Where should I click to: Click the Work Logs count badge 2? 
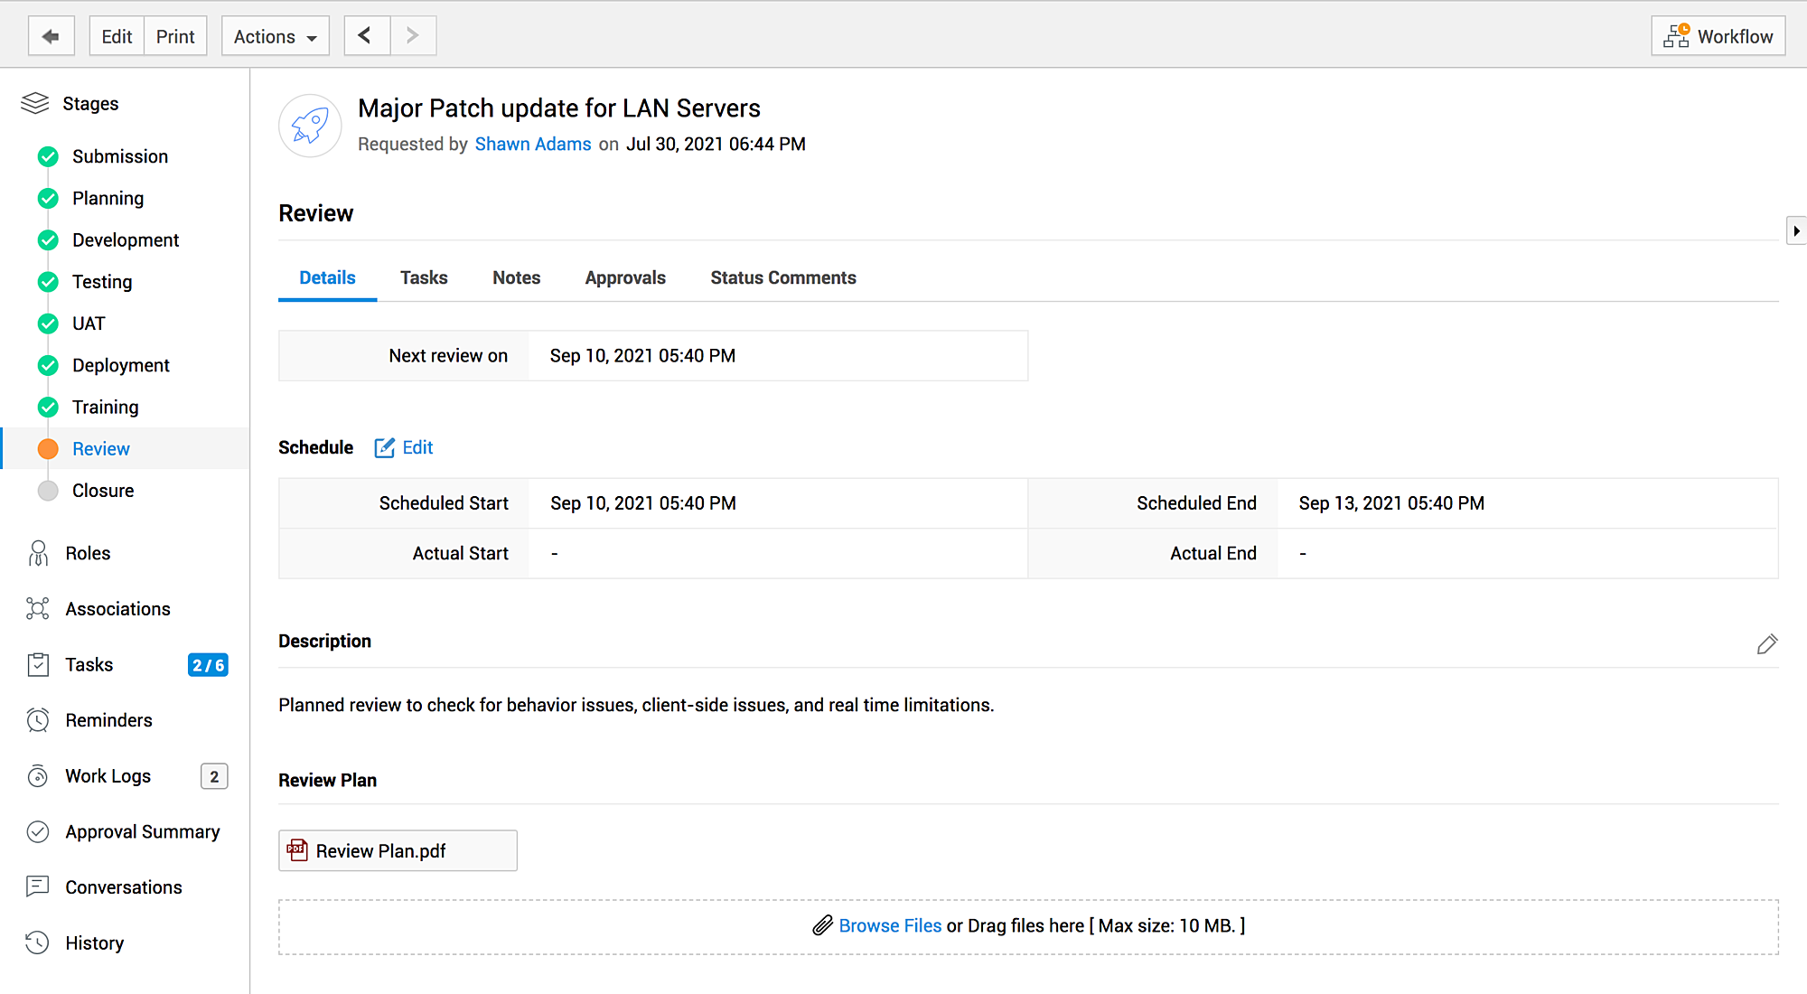[214, 776]
